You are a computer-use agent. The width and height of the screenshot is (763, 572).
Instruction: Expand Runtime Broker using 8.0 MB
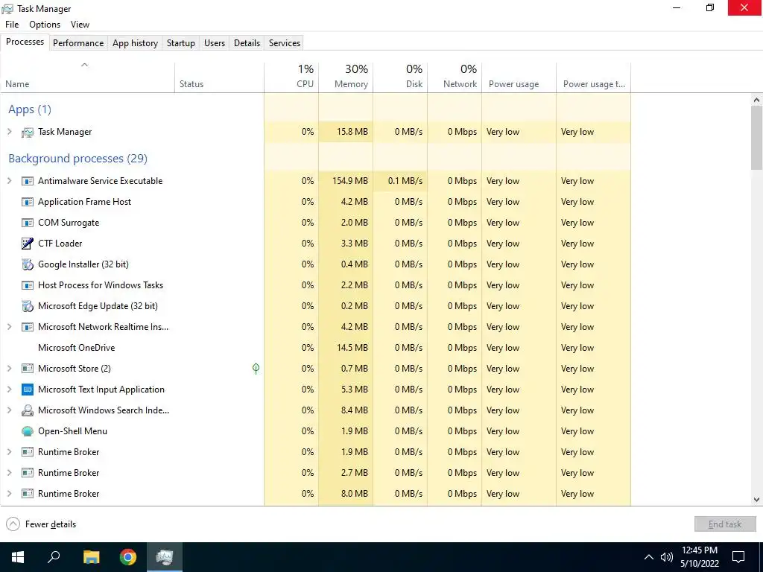[9, 494]
